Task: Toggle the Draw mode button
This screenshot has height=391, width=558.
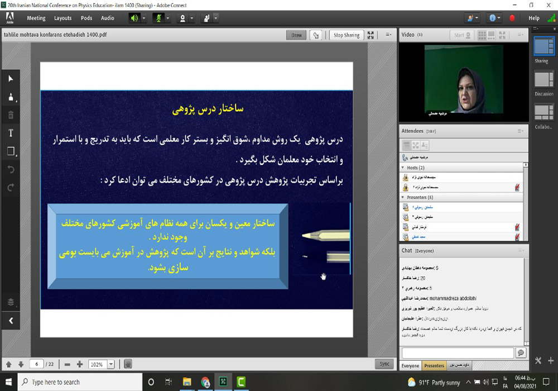Action: coord(296,35)
